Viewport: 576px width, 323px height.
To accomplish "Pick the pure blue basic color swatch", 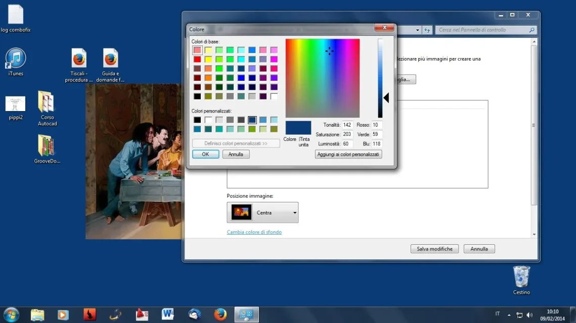I will pos(241,78).
